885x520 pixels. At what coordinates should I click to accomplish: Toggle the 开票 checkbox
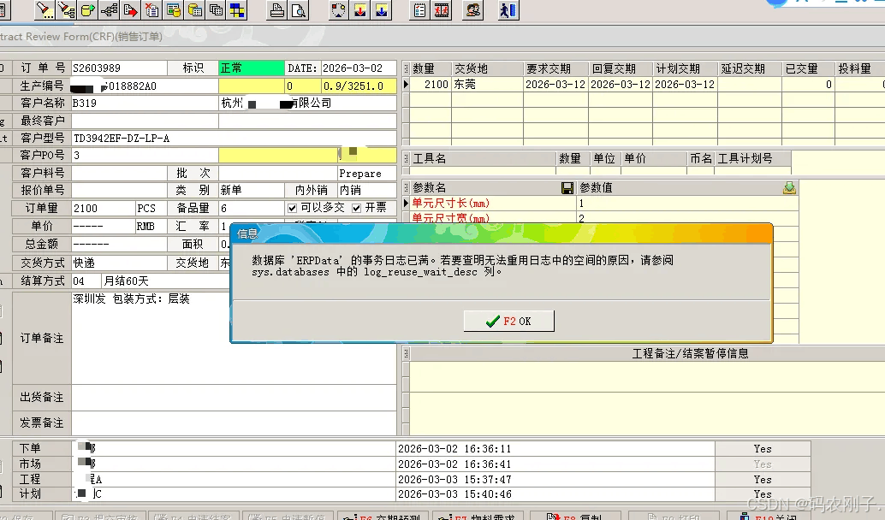[357, 208]
